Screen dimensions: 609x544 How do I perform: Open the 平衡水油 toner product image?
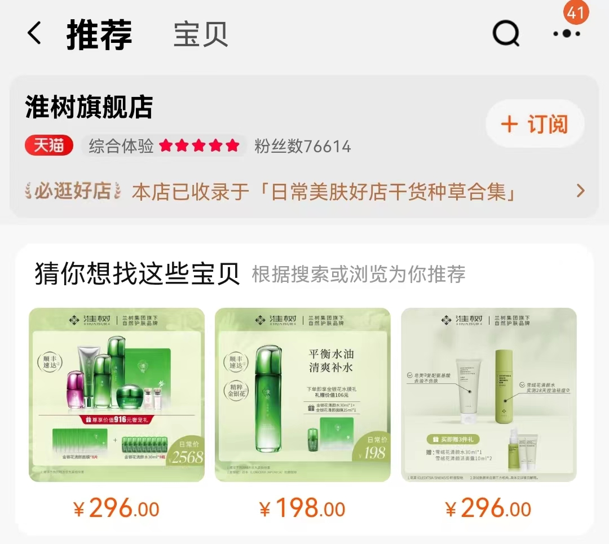(303, 395)
